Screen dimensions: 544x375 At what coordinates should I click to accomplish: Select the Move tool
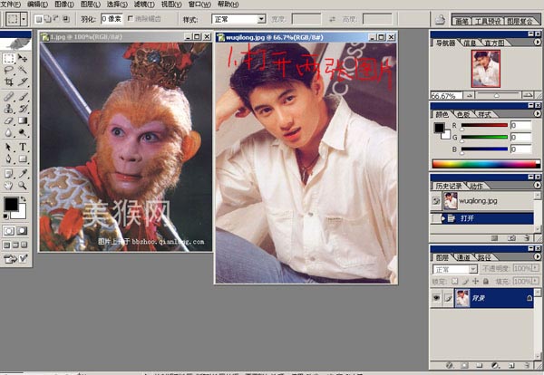click(23, 57)
